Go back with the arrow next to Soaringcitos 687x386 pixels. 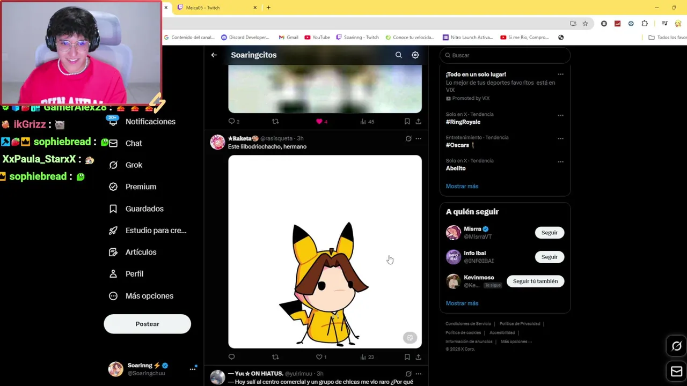[x=214, y=55]
